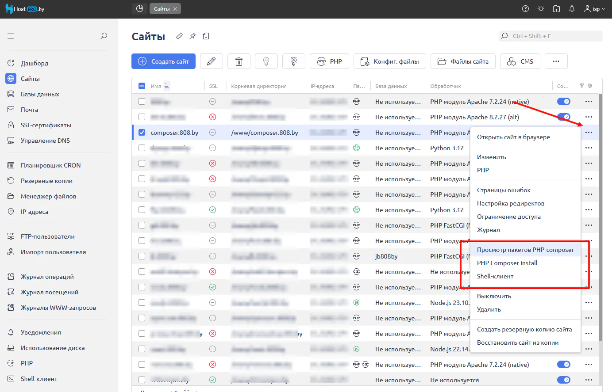The width and height of the screenshot is (612, 392).
Task: Open the help question mark icon
Action: [x=525, y=9]
